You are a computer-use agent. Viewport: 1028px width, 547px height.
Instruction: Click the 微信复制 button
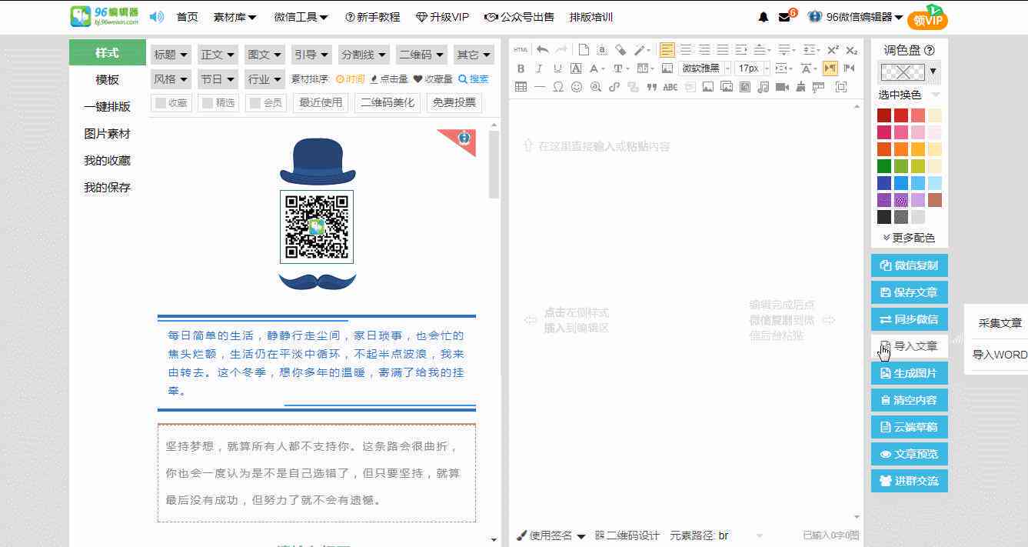coord(910,265)
